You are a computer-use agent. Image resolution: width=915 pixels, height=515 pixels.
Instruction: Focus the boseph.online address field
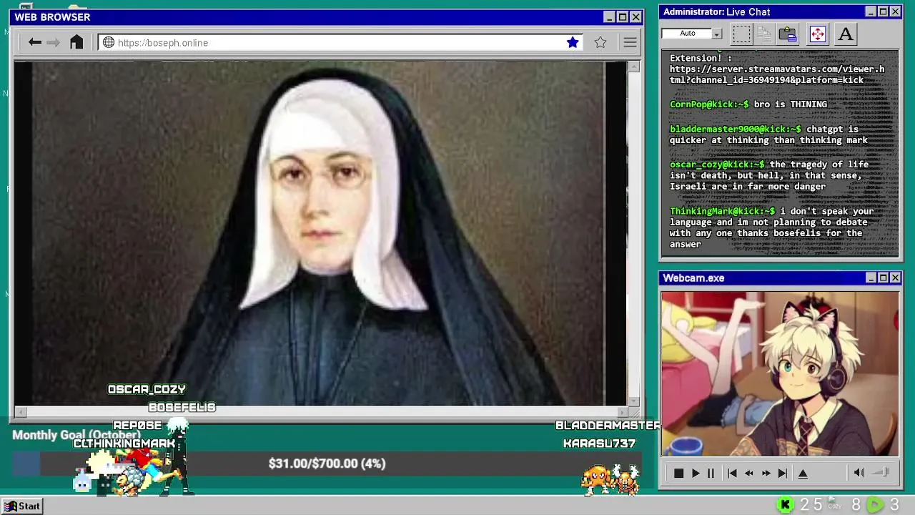click(x=340, y=42)
